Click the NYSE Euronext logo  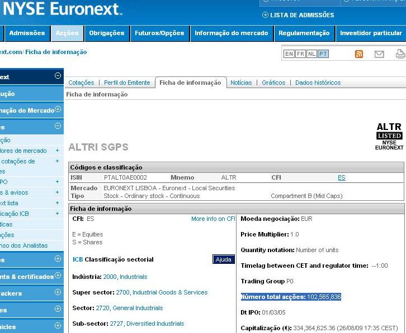coord(63,9)
